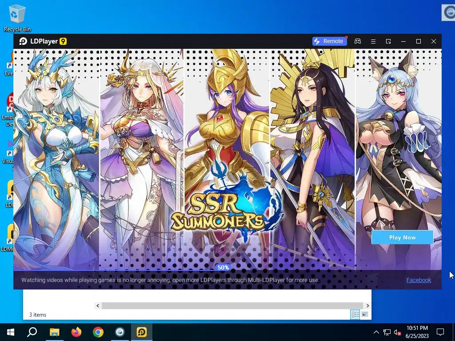Open File Explorer from the taskbar

[55, 332]
